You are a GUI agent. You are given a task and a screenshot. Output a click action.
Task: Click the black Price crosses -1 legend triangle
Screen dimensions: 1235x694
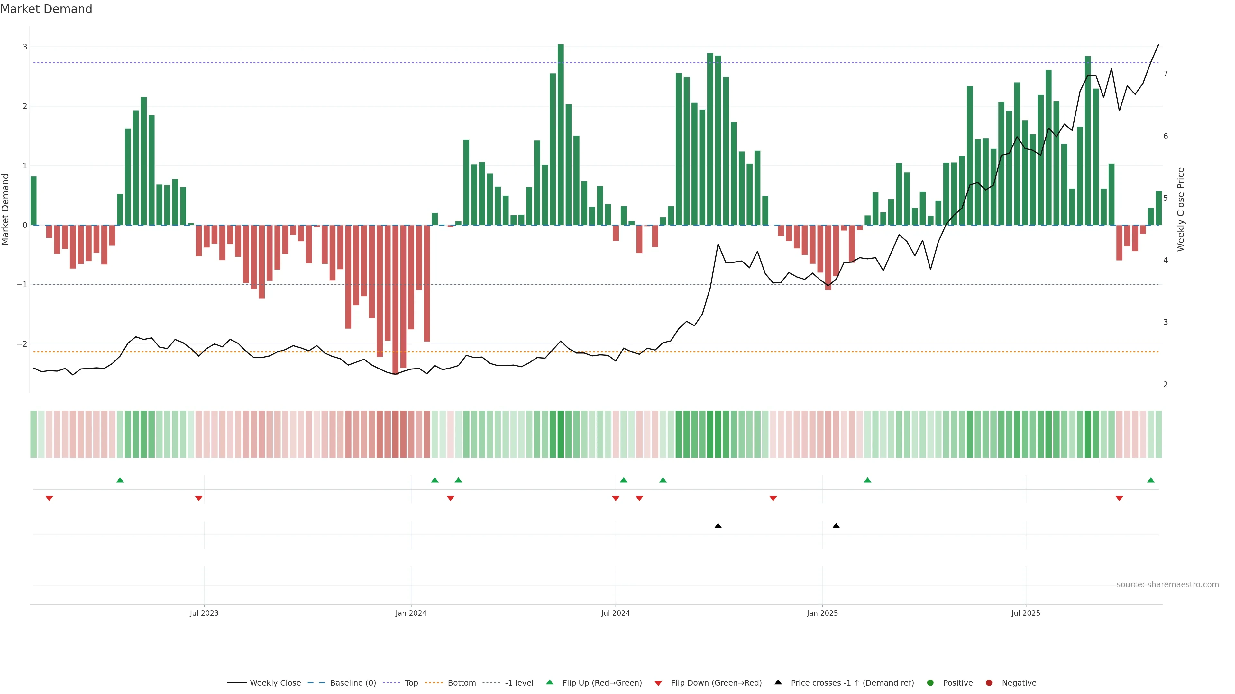tap(778, 682)
